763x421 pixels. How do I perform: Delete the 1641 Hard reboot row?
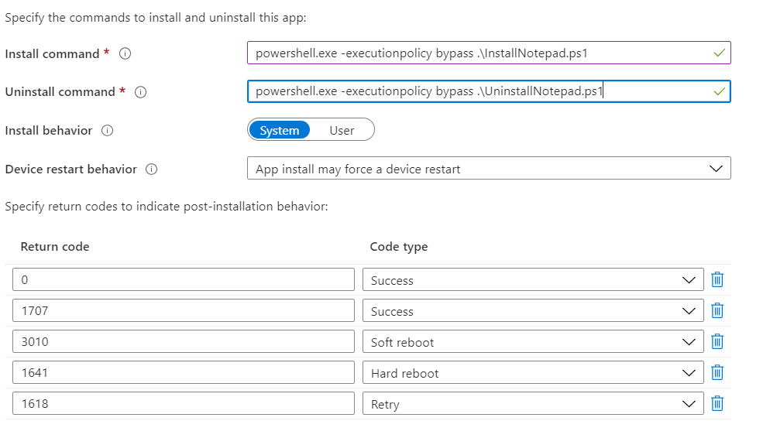click(717, 373)
